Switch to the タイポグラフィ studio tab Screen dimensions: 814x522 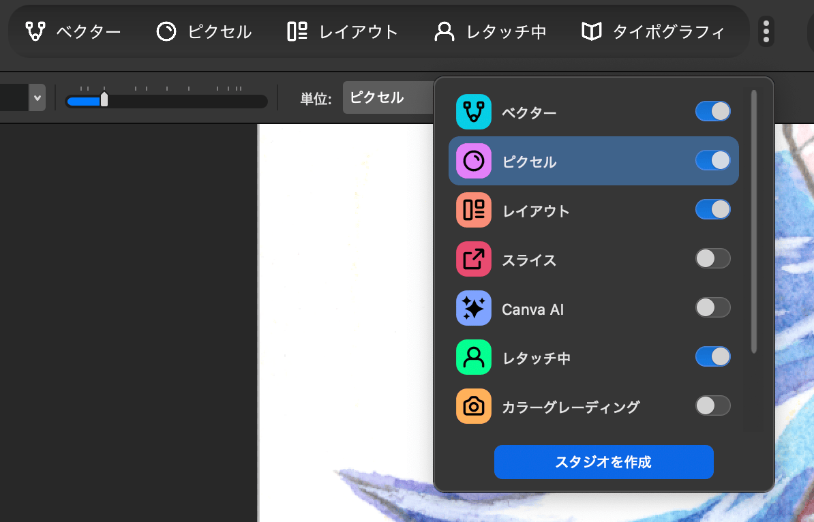[652, 31]
